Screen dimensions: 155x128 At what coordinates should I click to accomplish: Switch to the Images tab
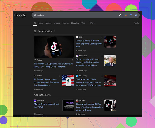(x=57, y=23)
